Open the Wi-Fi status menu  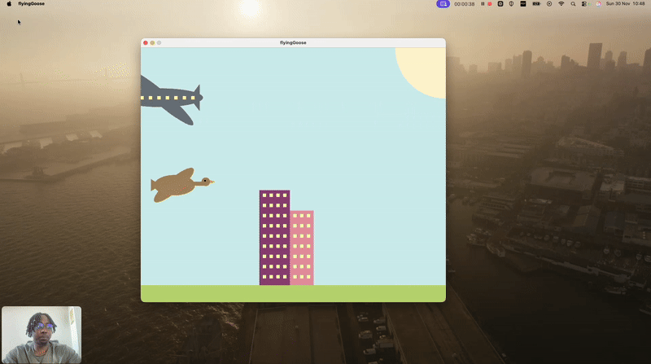coord(561,4)
